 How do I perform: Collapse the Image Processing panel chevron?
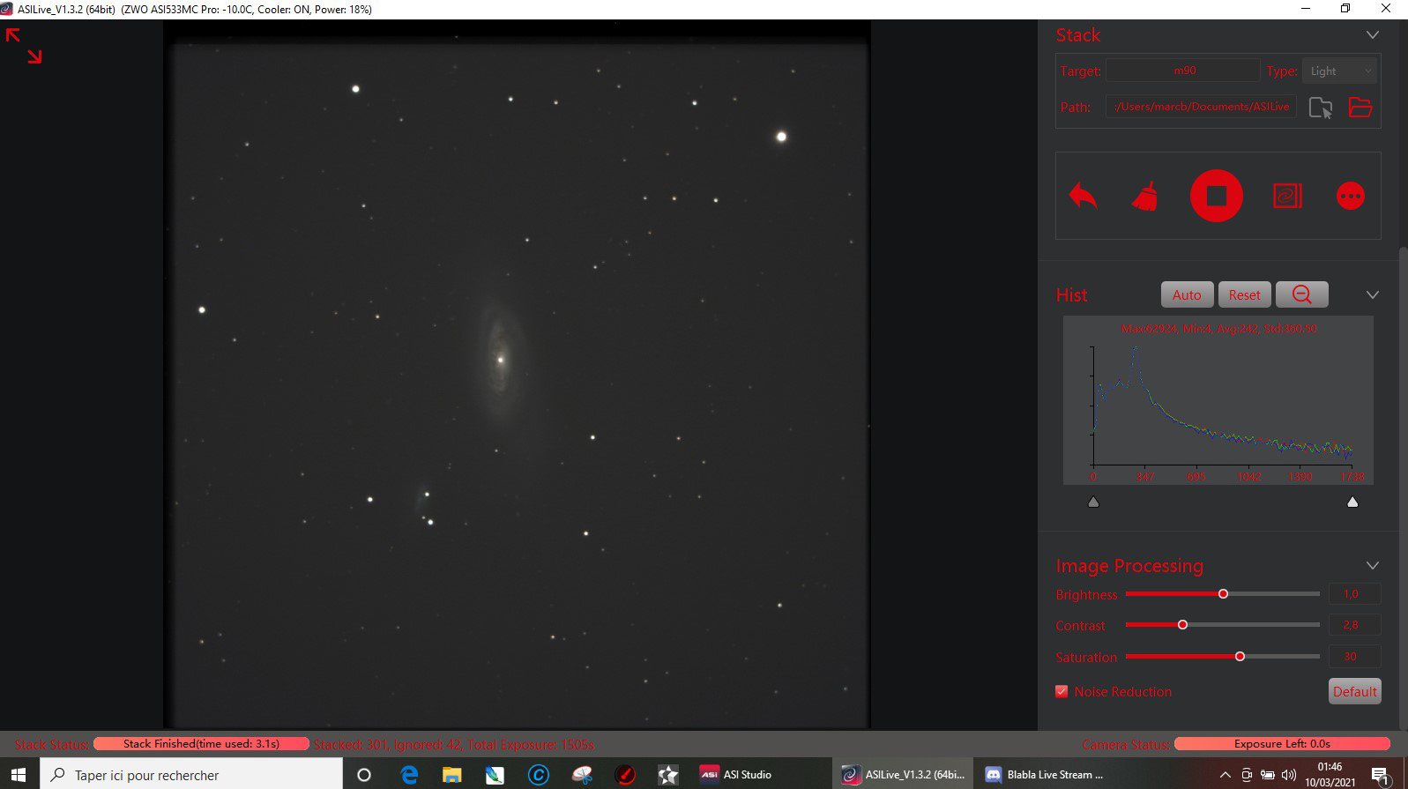pos(1372,565)
